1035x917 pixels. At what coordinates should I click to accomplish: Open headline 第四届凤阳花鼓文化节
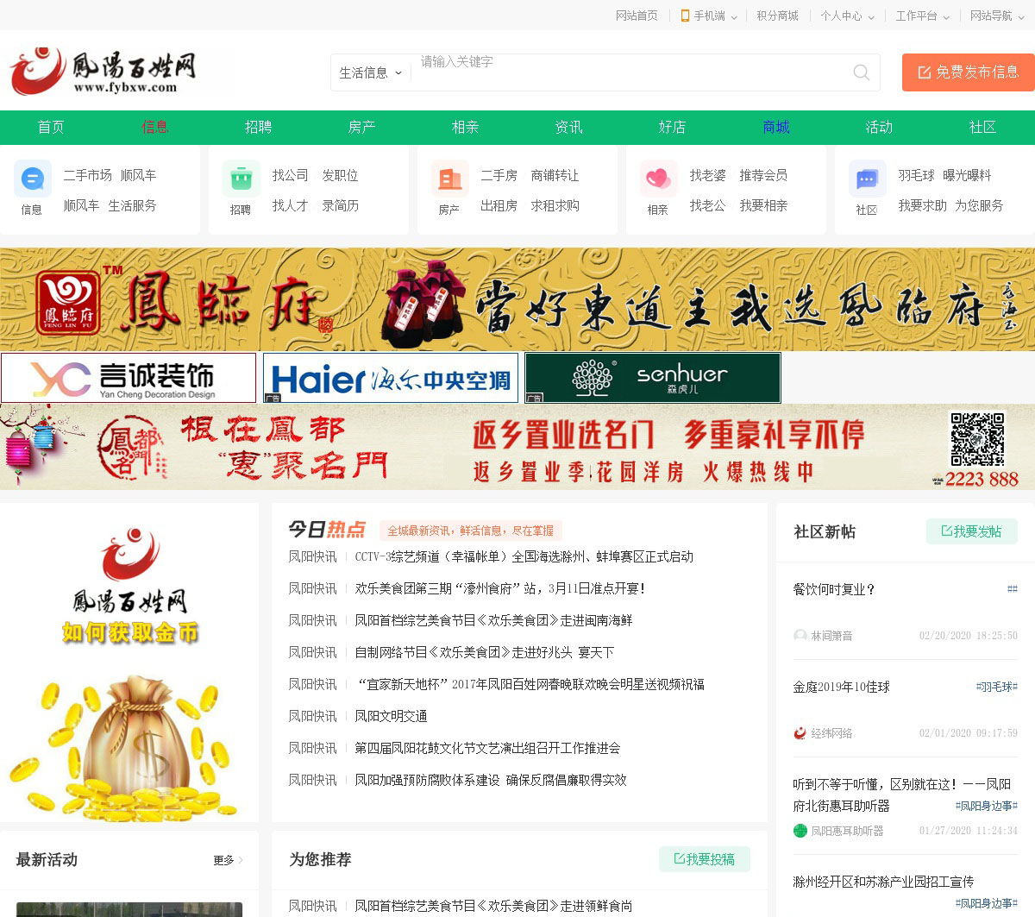pyautogui.click(x=487, y=748)
